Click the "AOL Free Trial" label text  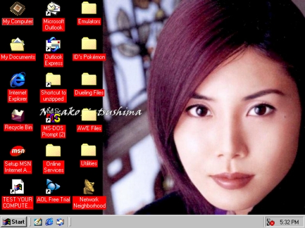(53, 199)
